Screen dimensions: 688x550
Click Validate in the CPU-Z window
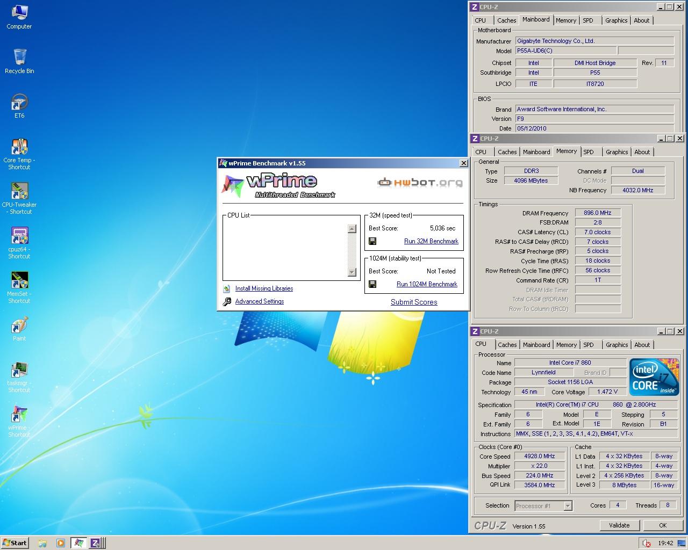click(x=619, y=525)
